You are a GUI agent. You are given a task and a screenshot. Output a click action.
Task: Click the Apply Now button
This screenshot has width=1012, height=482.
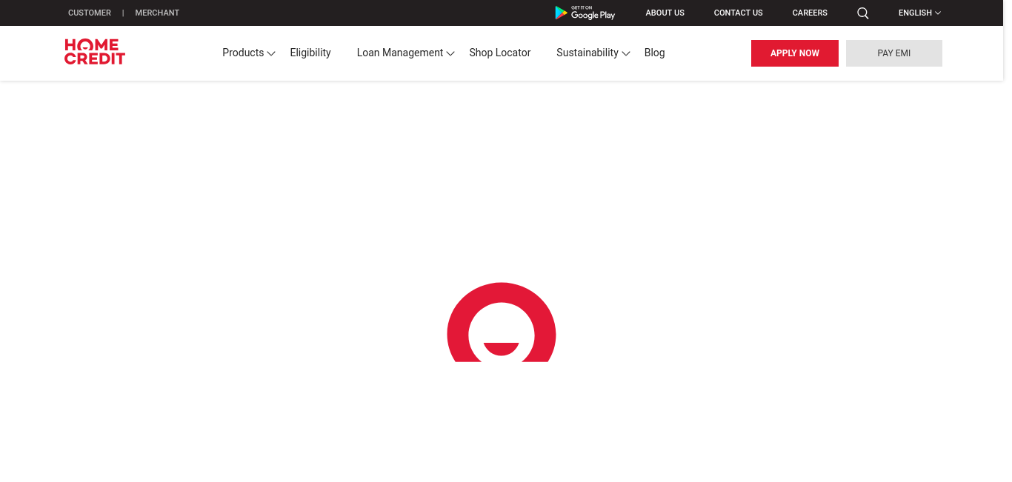(795, 53)
